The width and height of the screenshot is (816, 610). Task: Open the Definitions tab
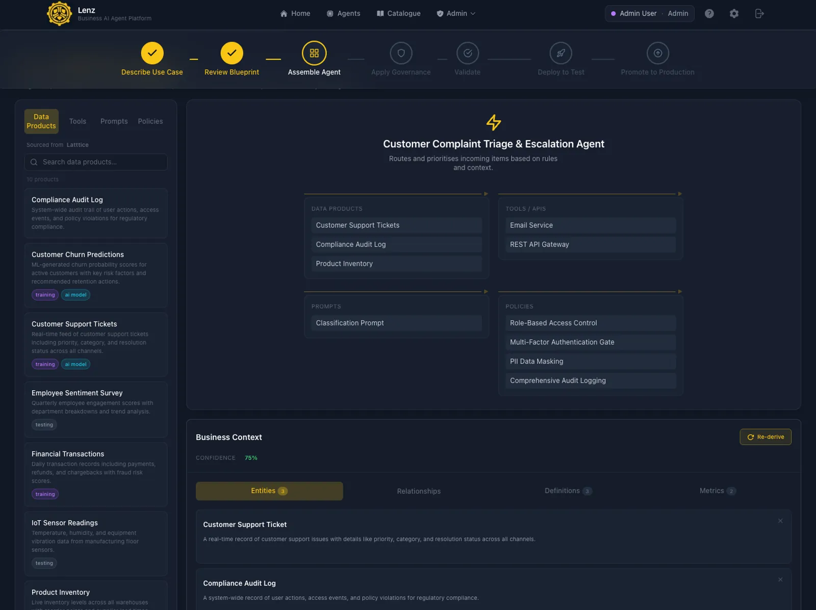[x=568, y=491]
